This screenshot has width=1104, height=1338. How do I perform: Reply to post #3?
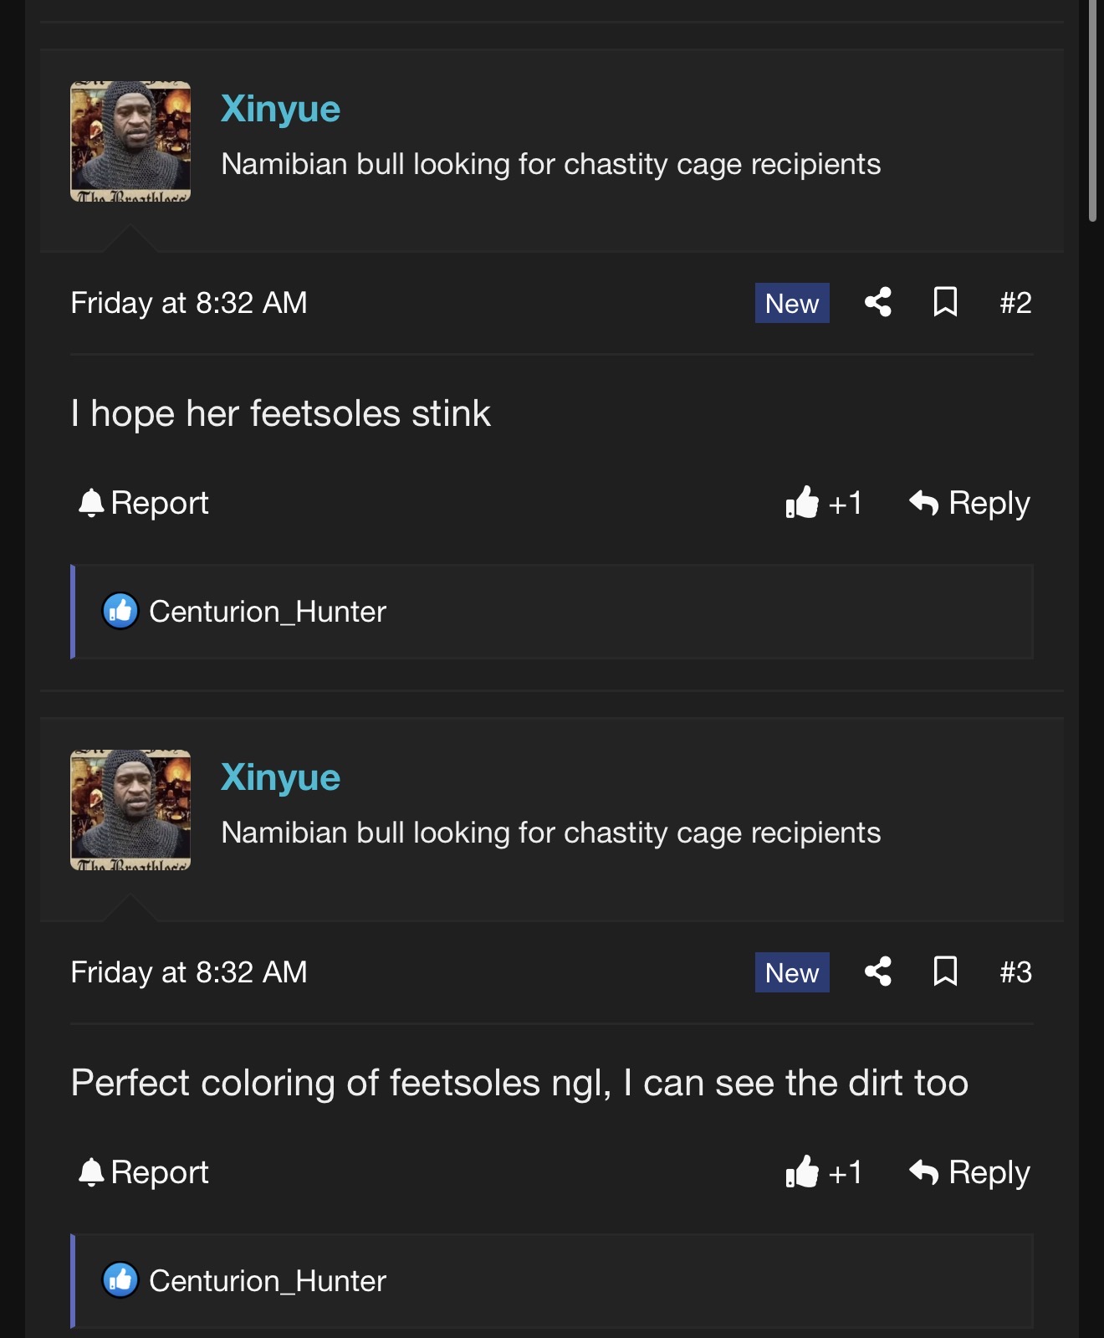[x=970, y=1172]
